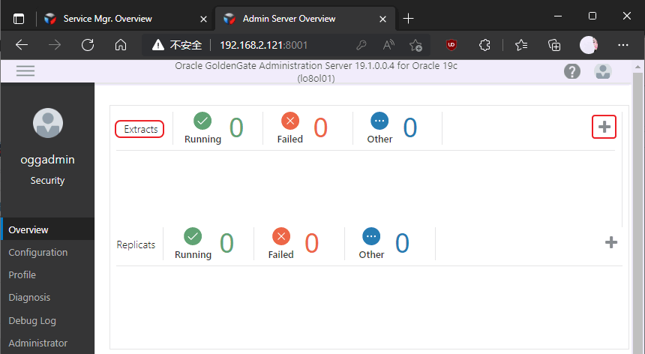Screen dimensions: 645x354
Task: Click the plus icon to add Replicat
Action: [611, 242]
